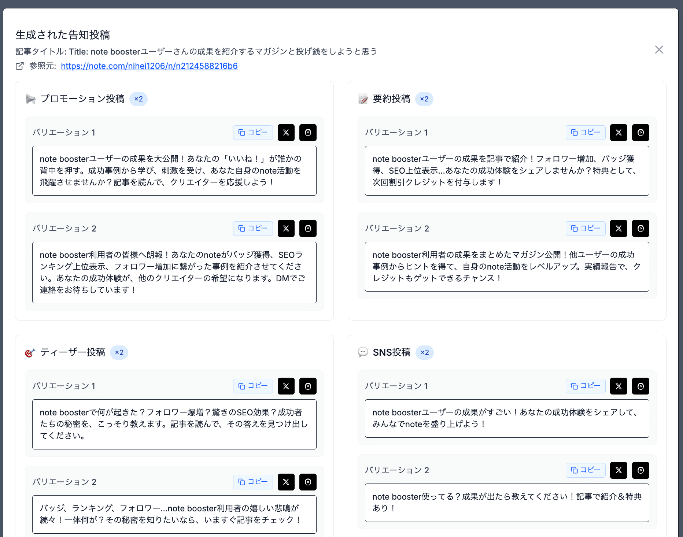The height and width of the screenshot is (537, 683).
Task: Click the ×2 badge beside 要約投稿
Action: click(x=424, y=99)
